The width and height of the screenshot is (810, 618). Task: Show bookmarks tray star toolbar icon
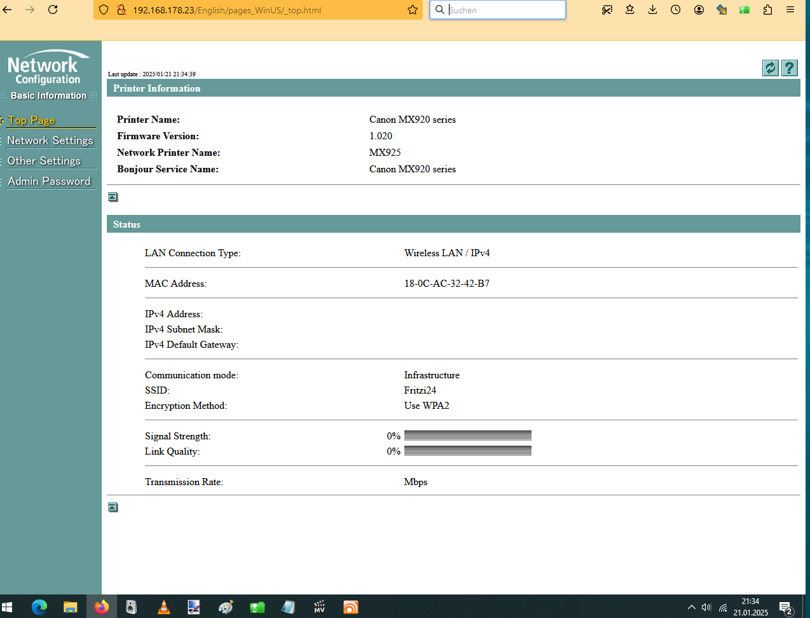pyautogui.click(x=630, y=10)
